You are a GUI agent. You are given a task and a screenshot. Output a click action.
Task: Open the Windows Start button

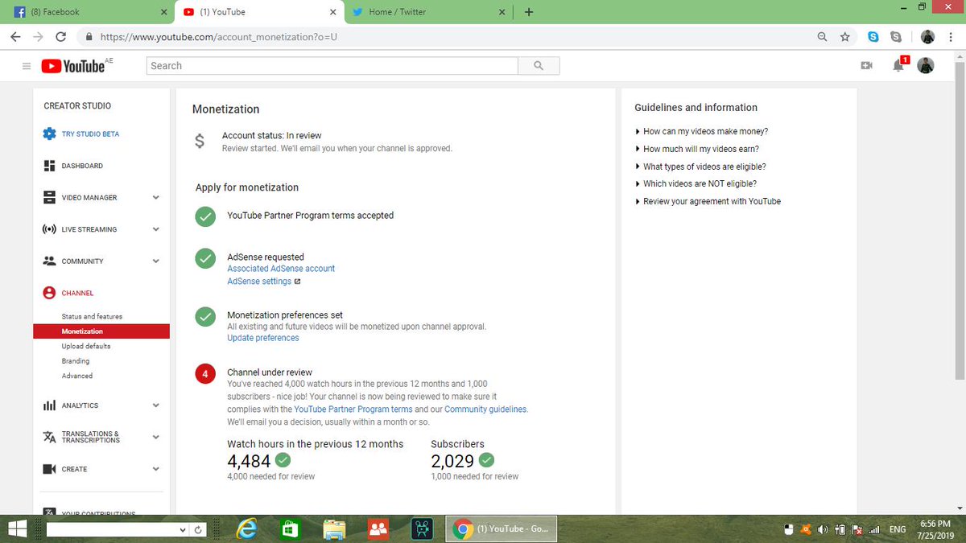(x=16, y=529)
